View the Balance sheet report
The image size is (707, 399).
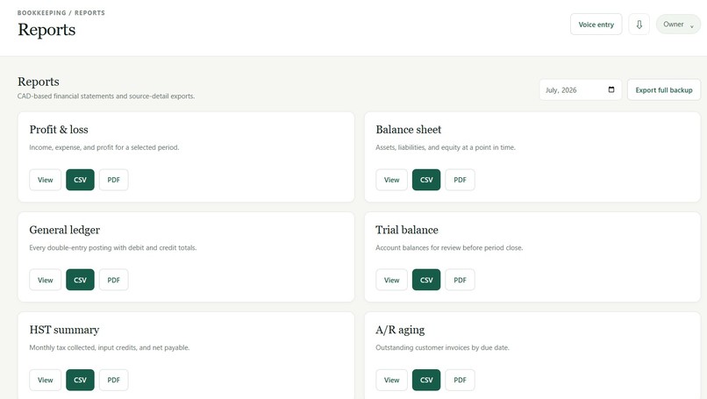coord(391,180)
